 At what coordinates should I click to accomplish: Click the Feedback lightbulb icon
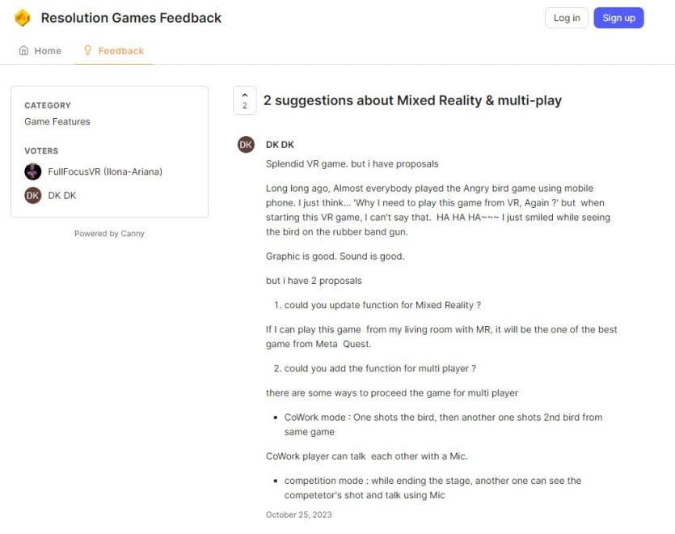coord(87,51)
